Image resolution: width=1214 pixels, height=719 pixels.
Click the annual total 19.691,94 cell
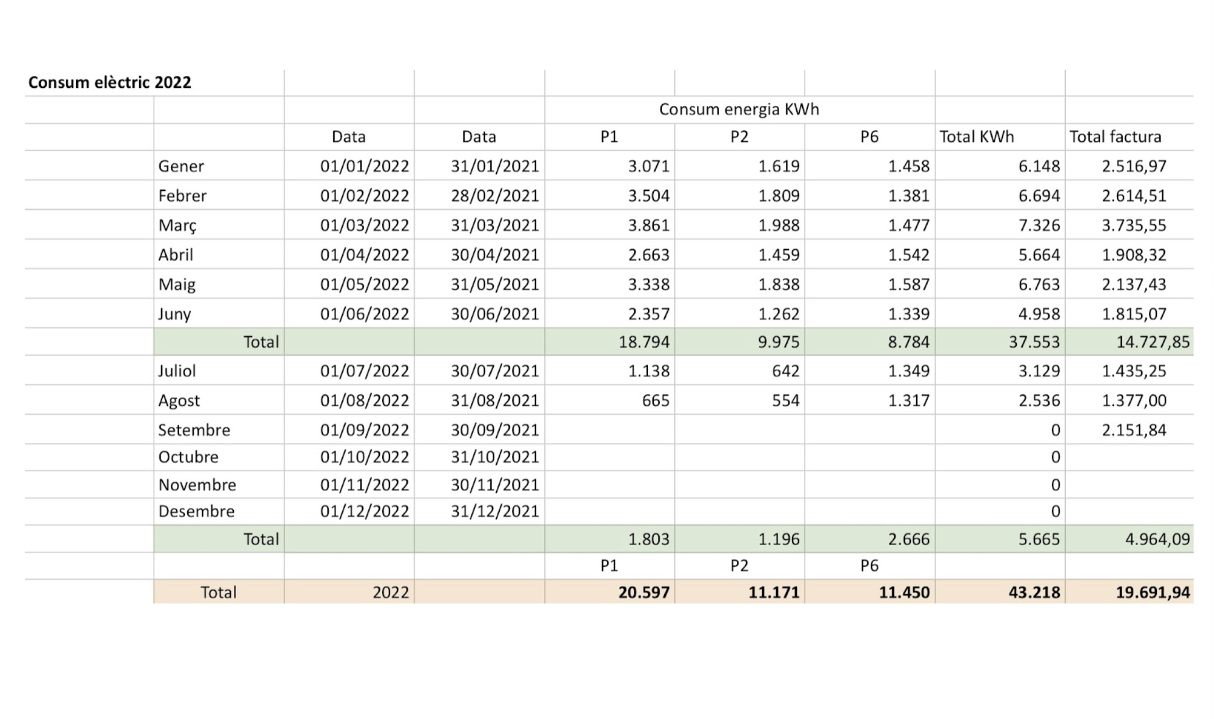pos(1152,592)
